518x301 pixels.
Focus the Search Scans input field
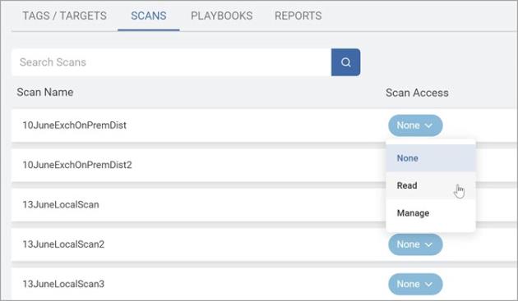pos(172,62)
